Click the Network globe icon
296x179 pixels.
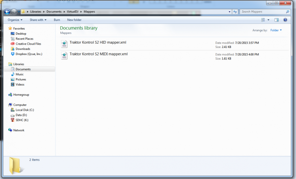tap(10, 130)
